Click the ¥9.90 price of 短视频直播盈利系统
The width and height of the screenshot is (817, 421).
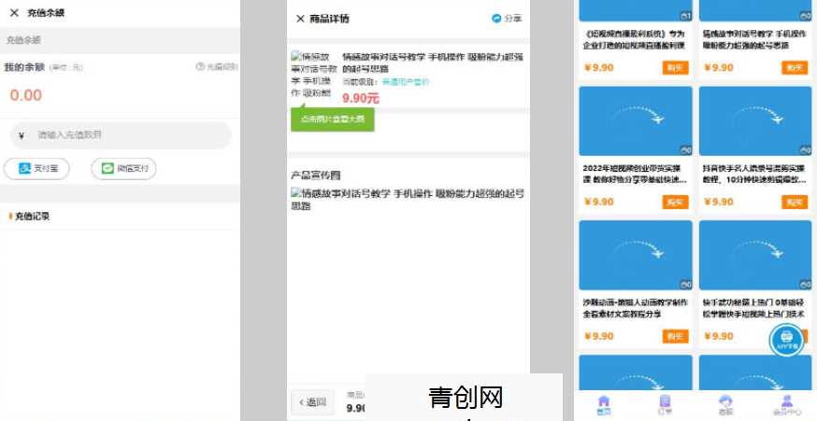pos(598,67)
